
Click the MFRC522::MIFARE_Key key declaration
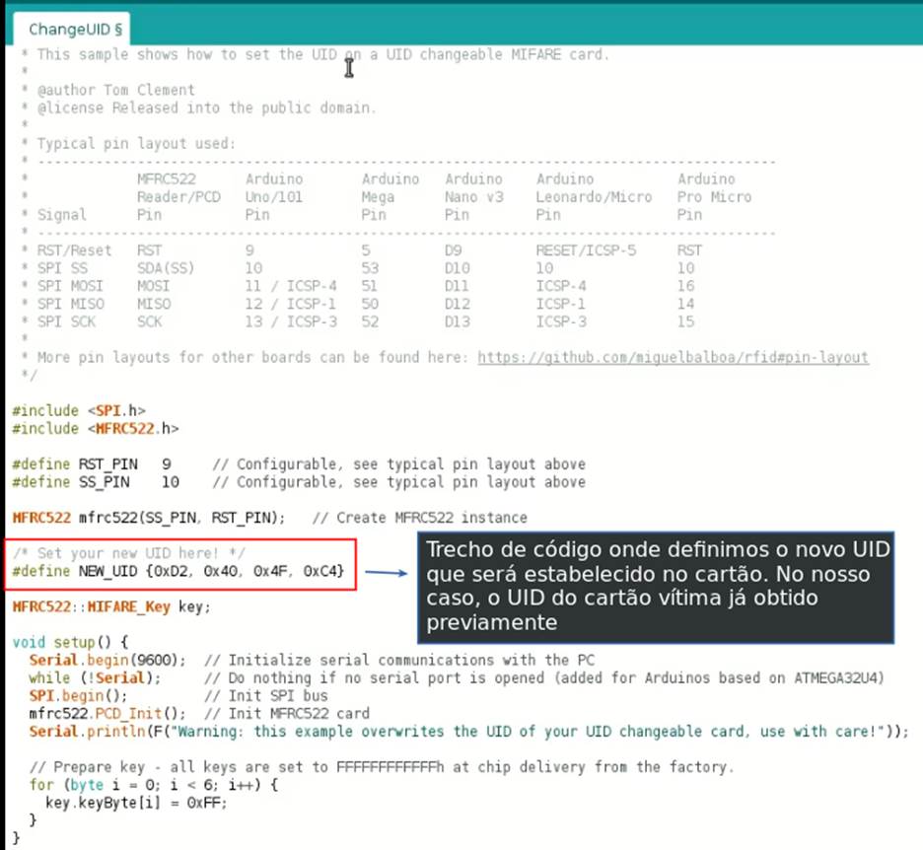point(110,606)
